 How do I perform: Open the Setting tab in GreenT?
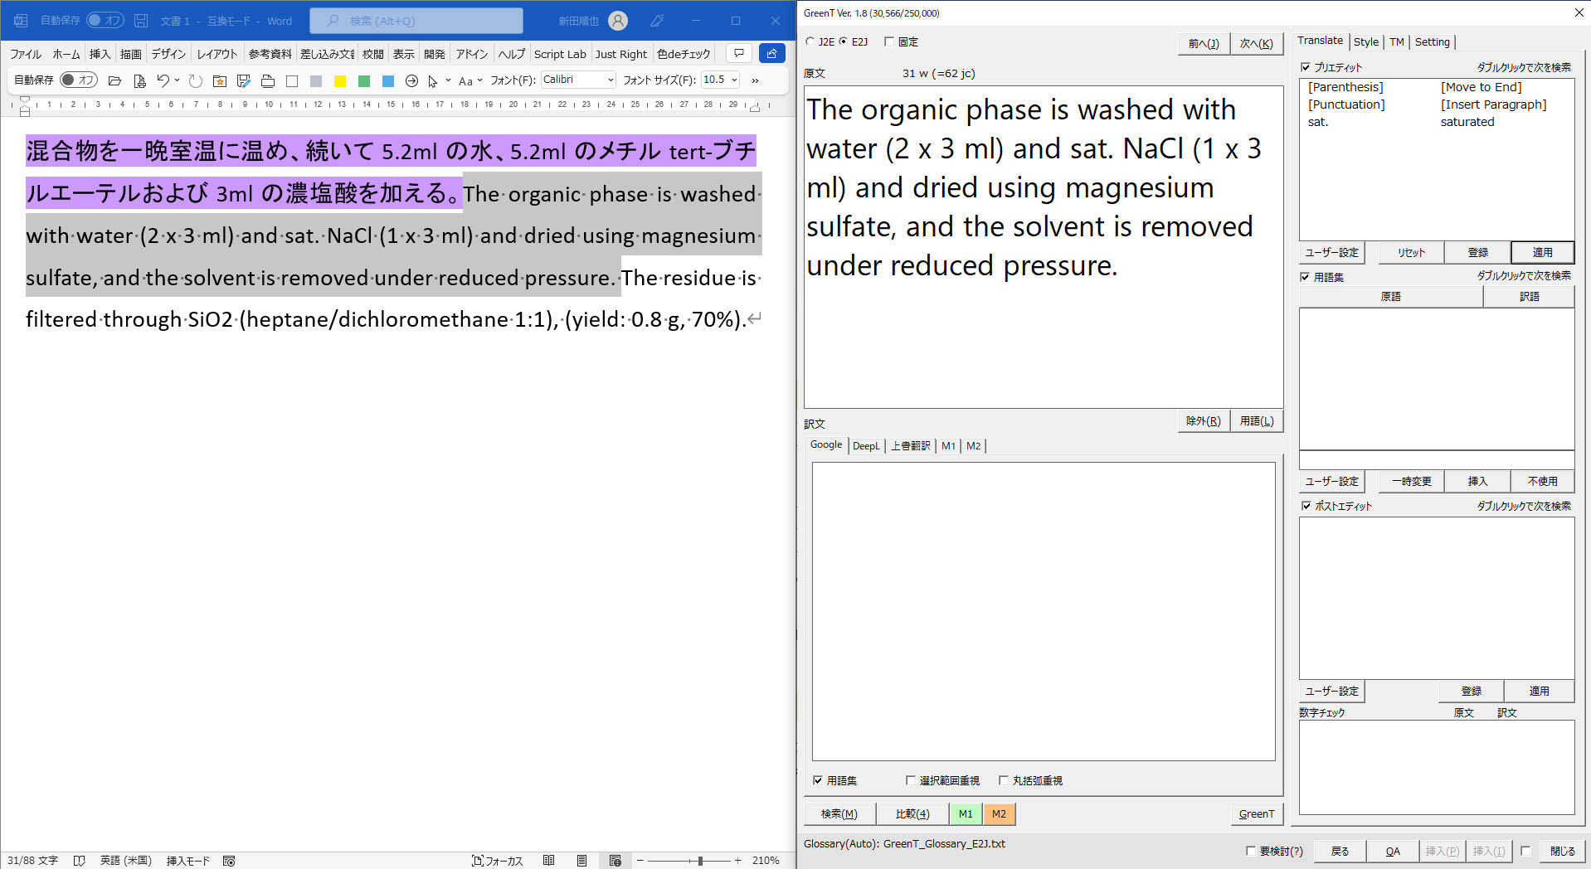(1432, 41)
